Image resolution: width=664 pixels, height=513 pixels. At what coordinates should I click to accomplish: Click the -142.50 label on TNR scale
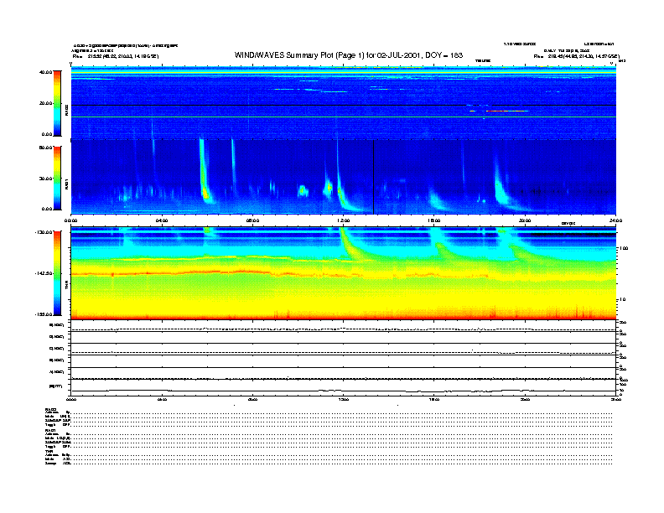point(44,273)
